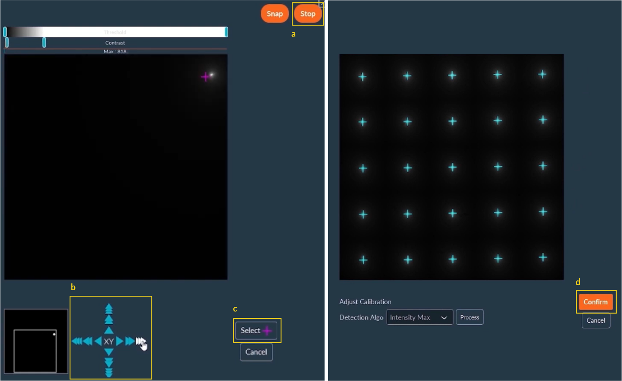Click the left Contrast slider handle
The height and width of the screenshot is (381, 622).
tap(7, 43)
